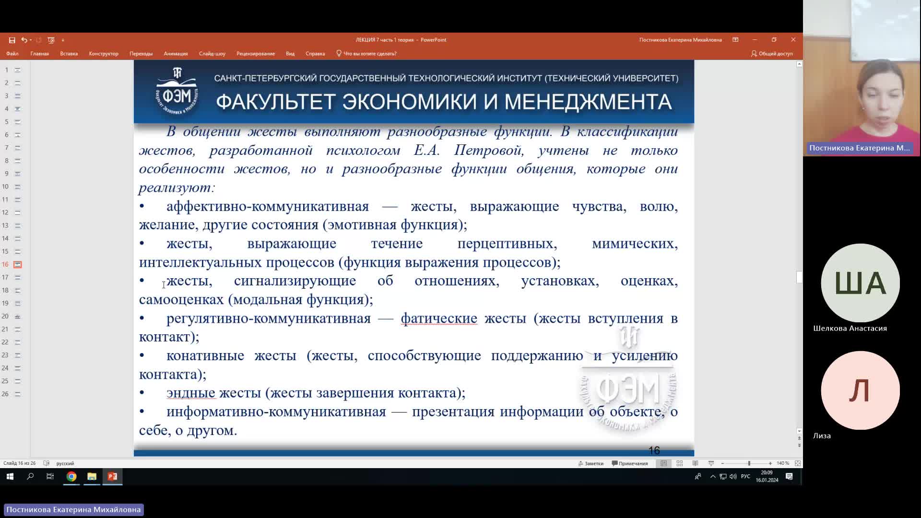Open the Файл menu
Viewport: 921px width, 518px height.
coord(12,54)
